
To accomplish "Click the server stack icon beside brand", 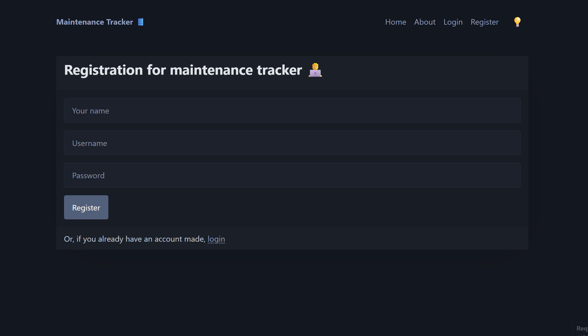I will coord(141,22).
